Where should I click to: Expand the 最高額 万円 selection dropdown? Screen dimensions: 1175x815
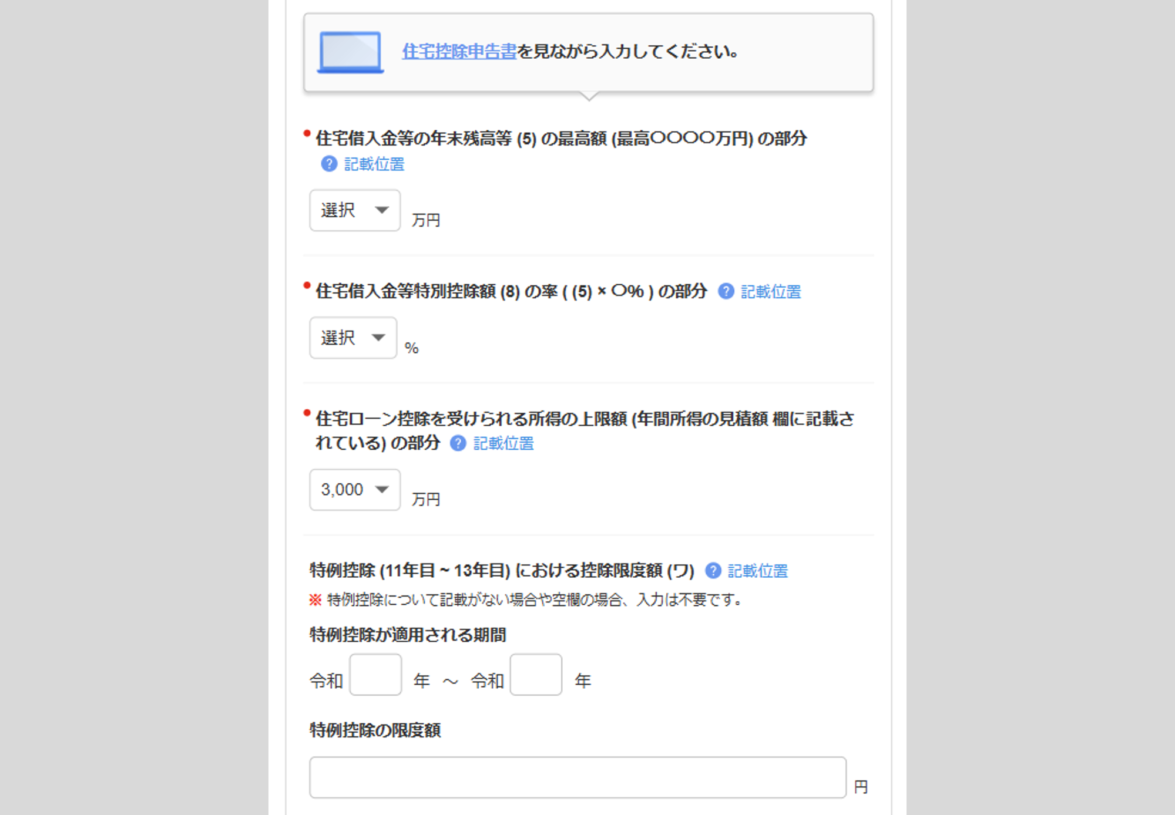click(354, 210)
